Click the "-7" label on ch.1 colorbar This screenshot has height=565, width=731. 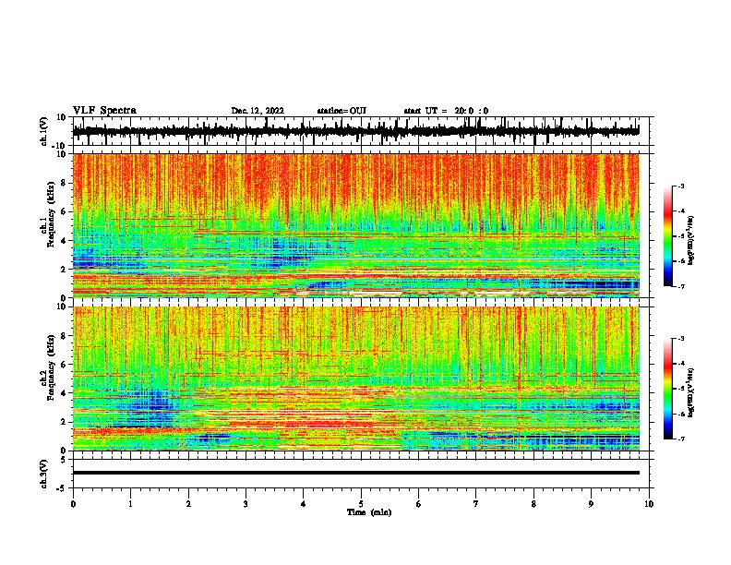pyautogui.click(x=681, y=286)
